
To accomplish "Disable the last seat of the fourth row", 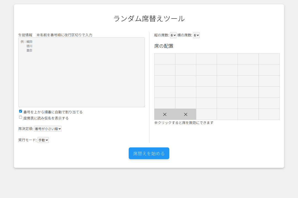I will coord(269,92).
